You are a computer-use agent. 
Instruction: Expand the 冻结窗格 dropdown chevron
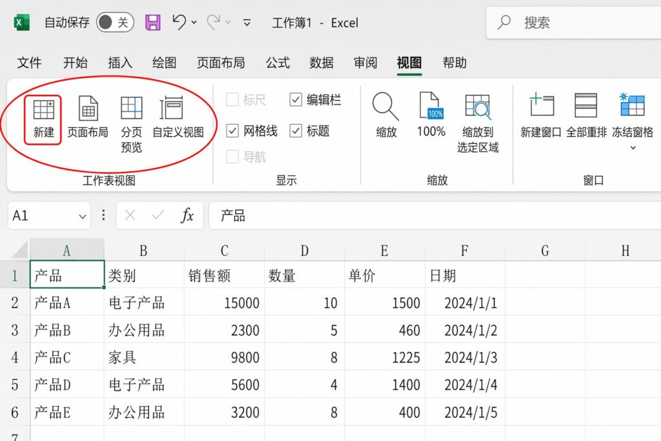(633, 148)
